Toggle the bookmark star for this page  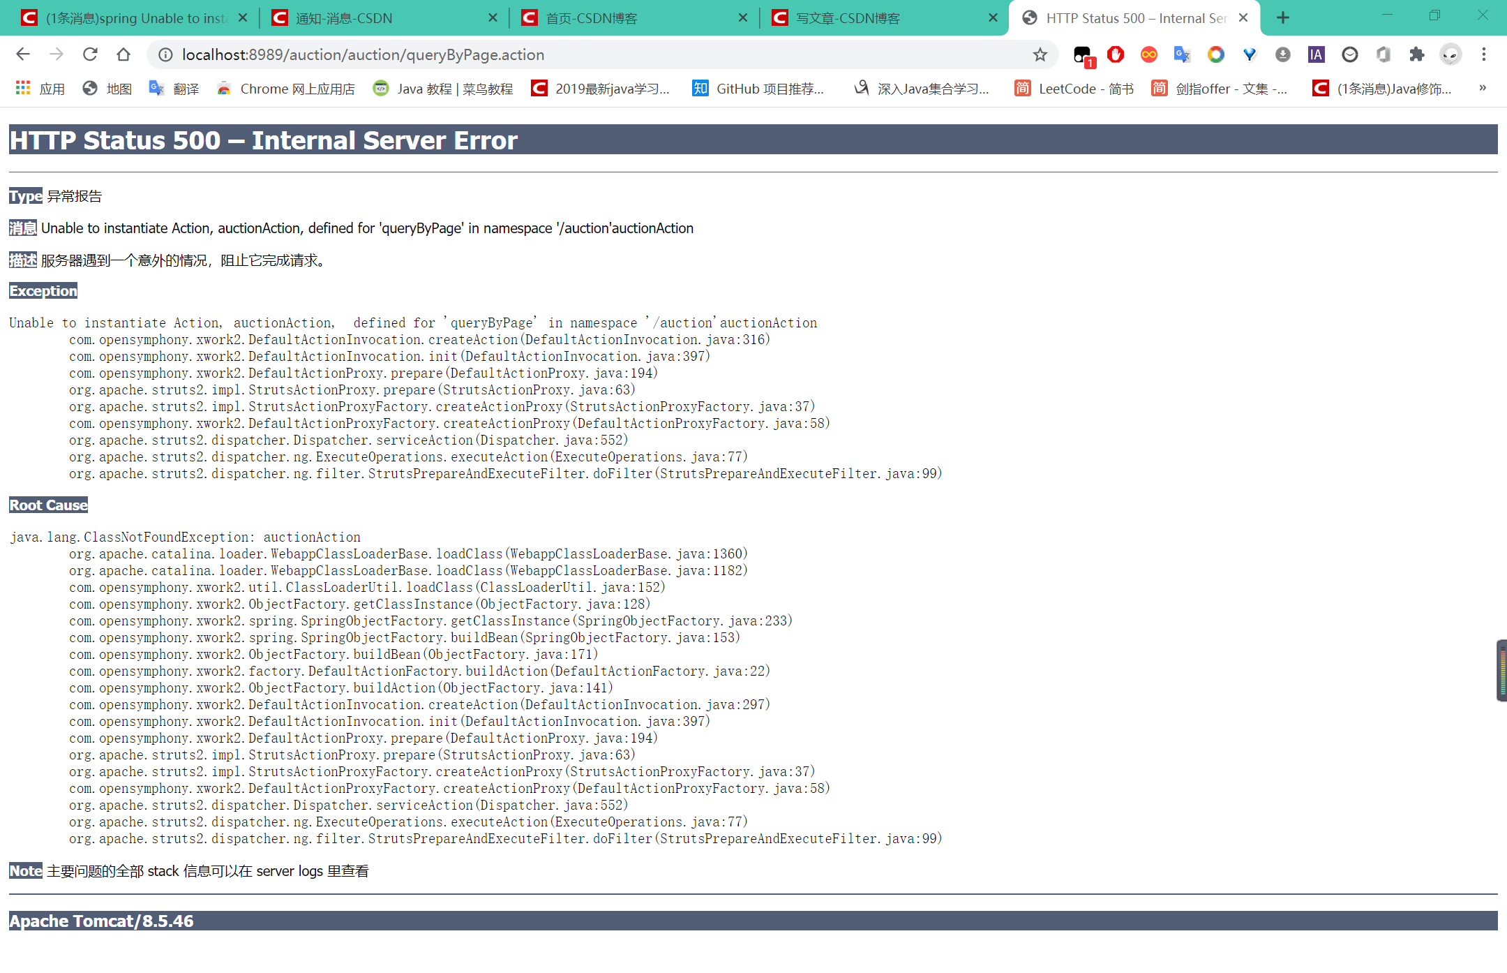click(1040, 54)
